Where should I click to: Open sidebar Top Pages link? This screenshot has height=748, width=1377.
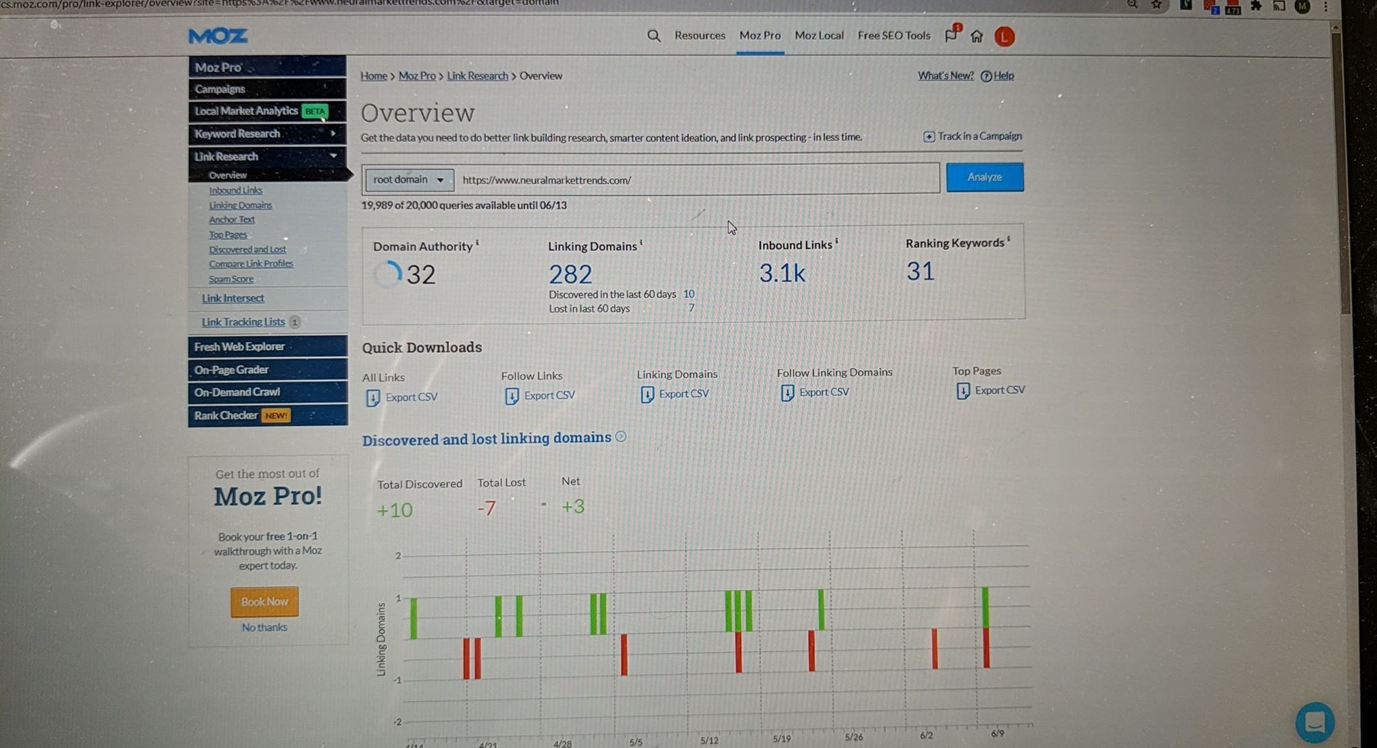(228, 235)
